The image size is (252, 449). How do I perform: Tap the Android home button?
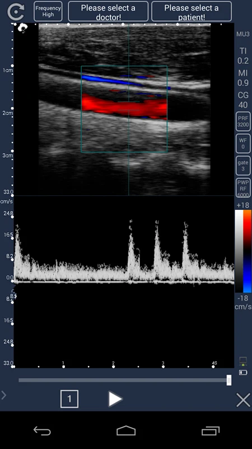(x=126, y=430)
